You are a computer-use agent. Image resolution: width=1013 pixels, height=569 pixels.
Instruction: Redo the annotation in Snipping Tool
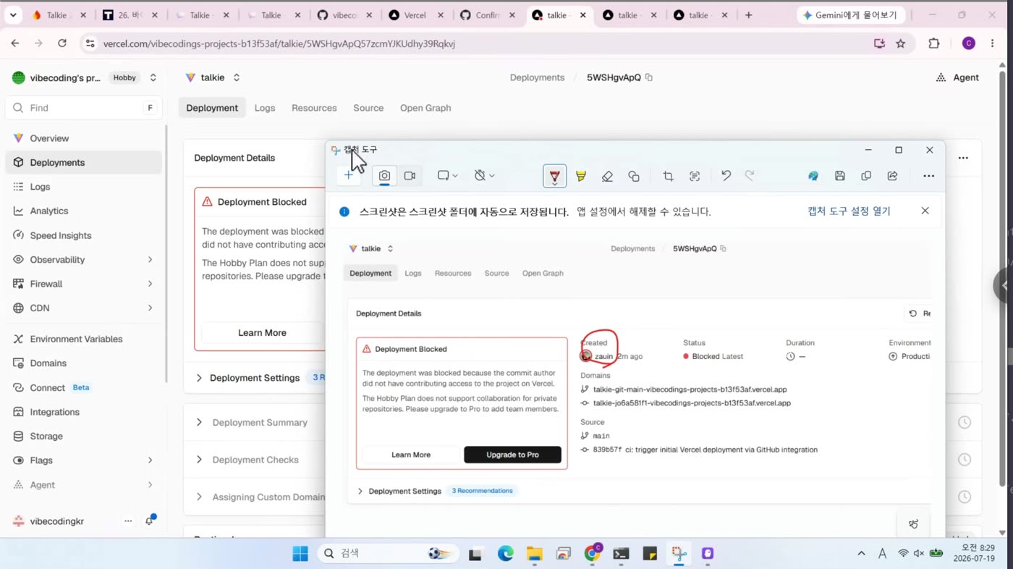coord(750,176)
